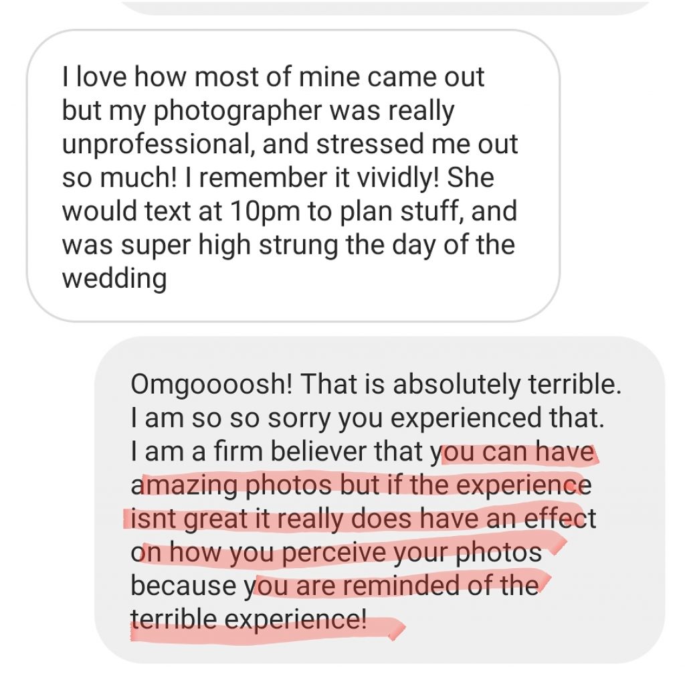The width and height of the screenshot is (685, 682).
Task: Click the line 'I am so so sorry you experienced that.'
Action: (367, 418)
